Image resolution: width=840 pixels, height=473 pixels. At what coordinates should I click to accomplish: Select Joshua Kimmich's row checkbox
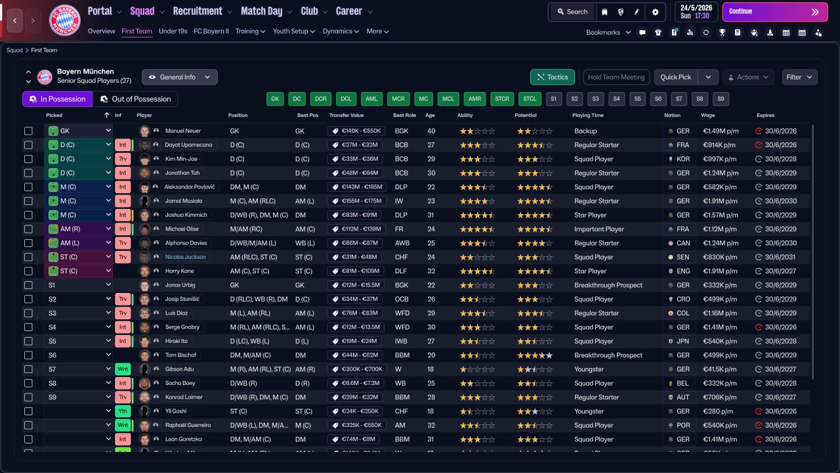(28, 215)
